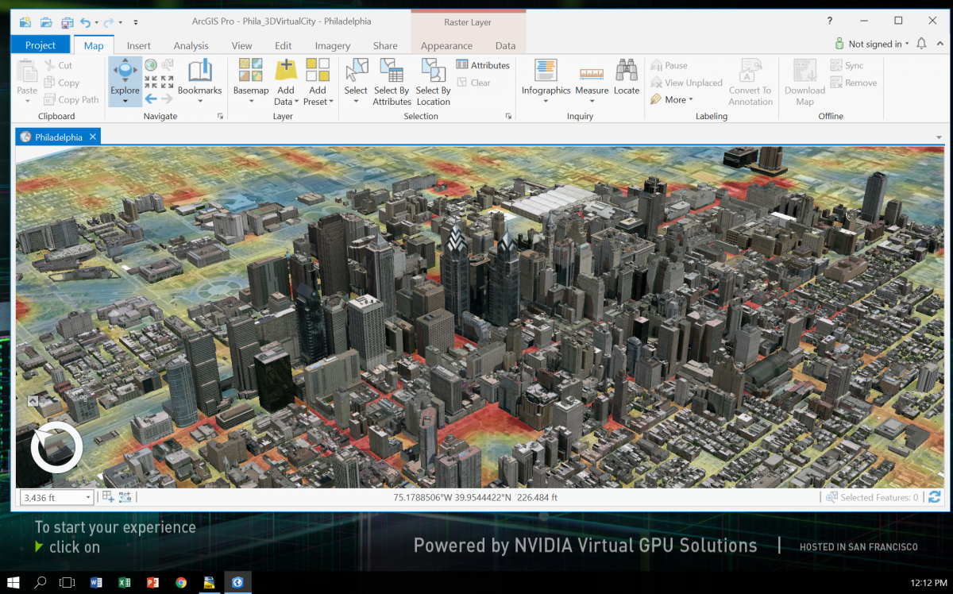Image resolution: width=953 pixels, height=594 pixels.
Task: Click the Measure ruler icon
Action: (592, 73)
